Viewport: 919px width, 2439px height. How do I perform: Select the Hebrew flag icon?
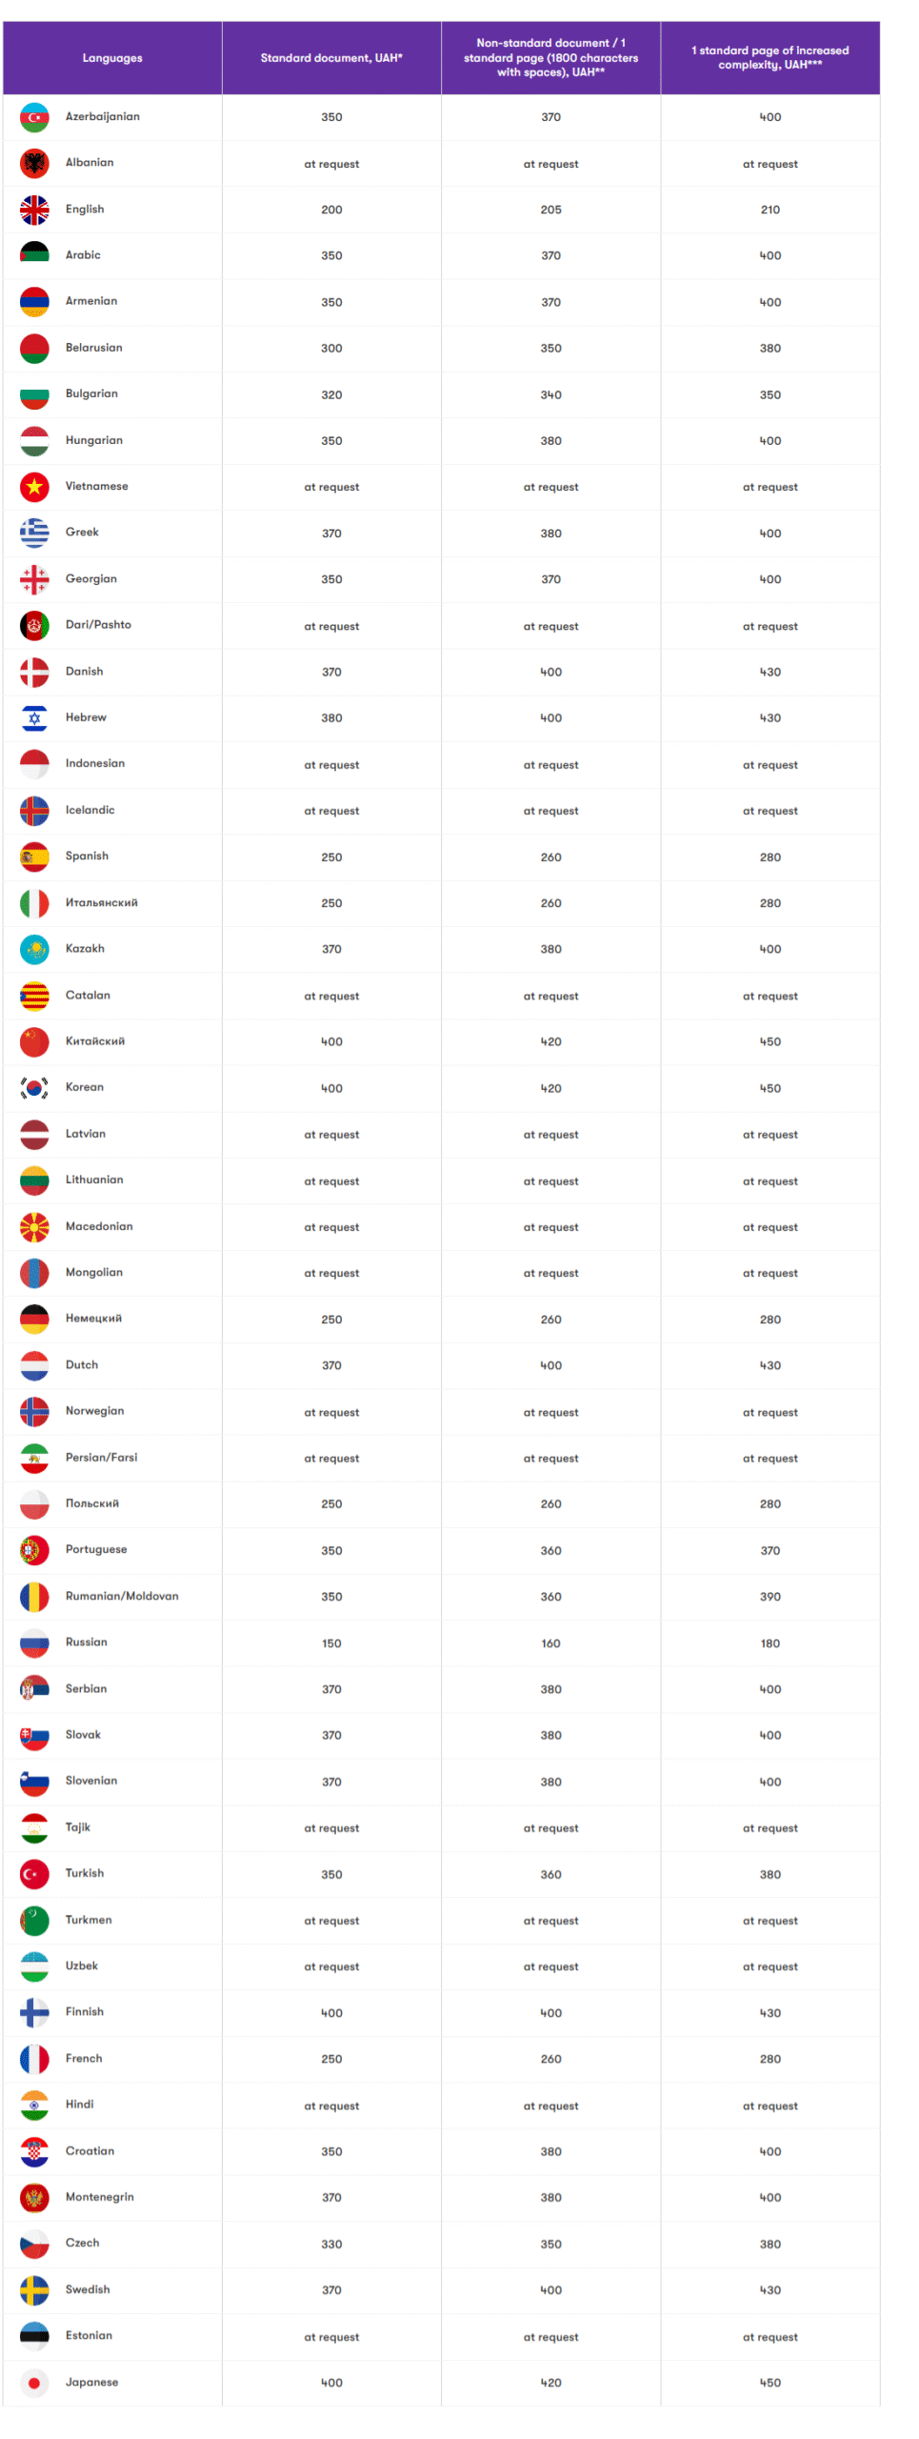[x=34, y=718]
